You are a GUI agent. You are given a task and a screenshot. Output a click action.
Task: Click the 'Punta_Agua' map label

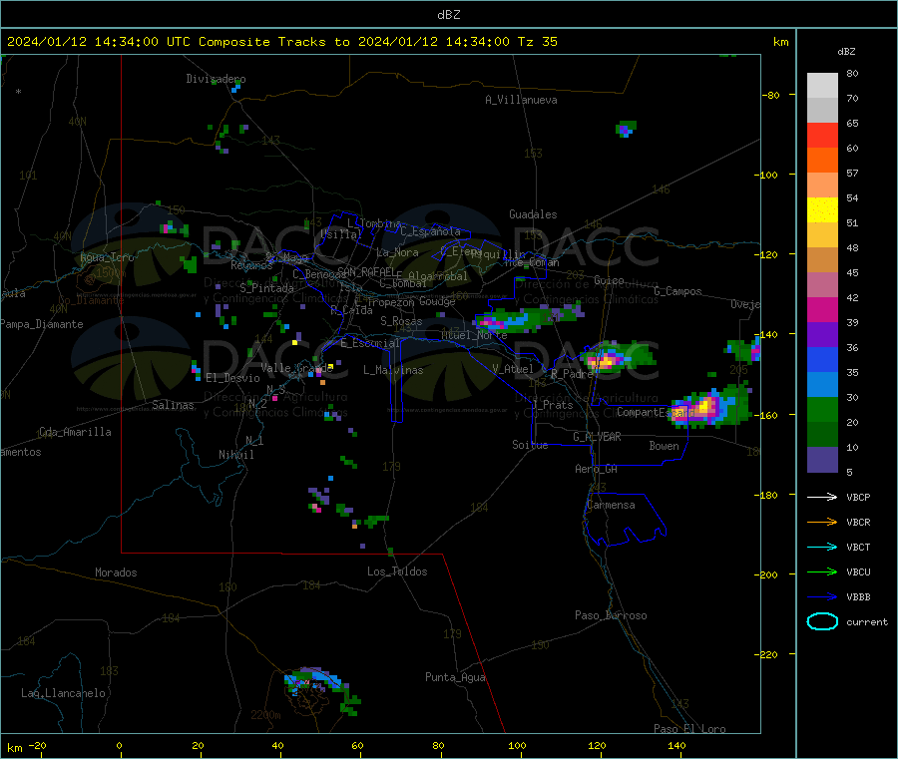[455, 677]
